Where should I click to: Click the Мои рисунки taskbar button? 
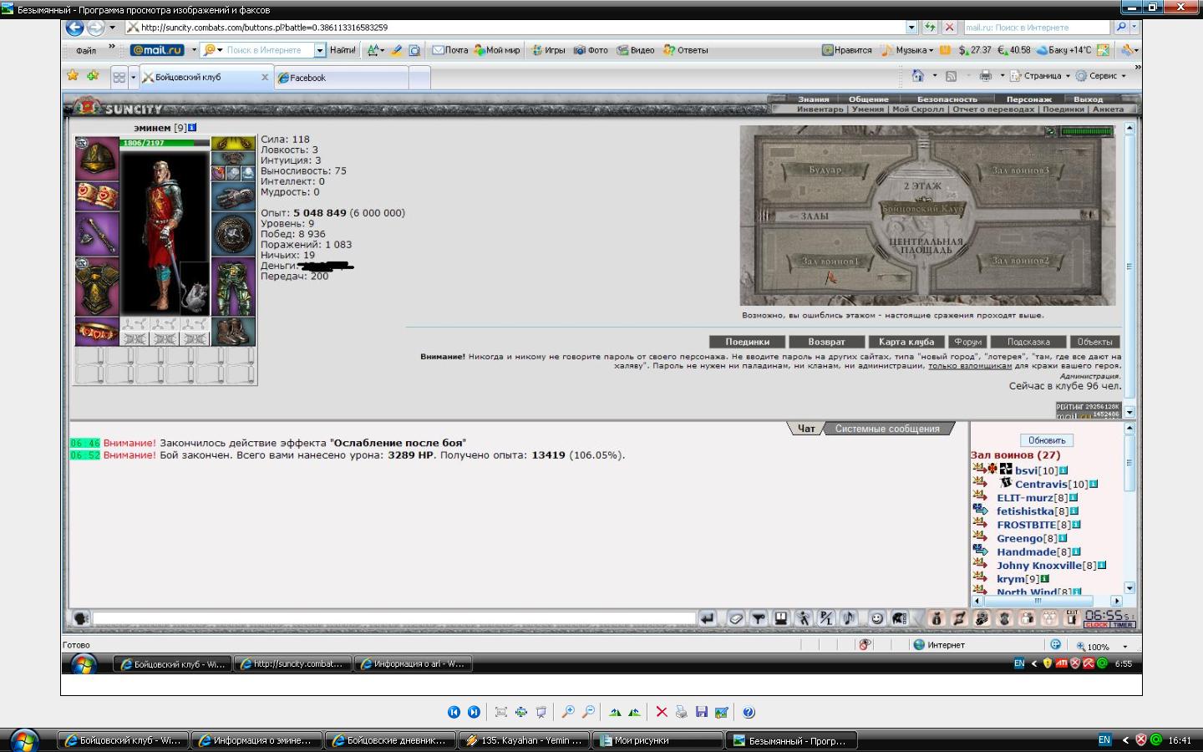click(x=657, y=740)
